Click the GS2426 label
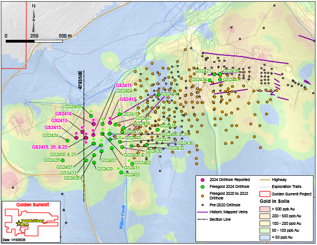Screen dimensions: 317x245 72,178
